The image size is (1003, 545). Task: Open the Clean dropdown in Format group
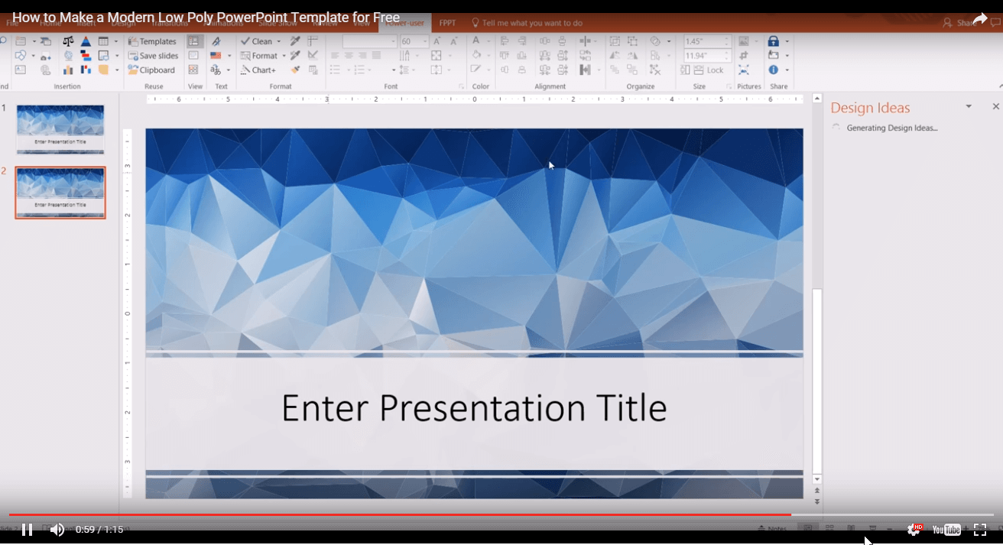[260, 41]
